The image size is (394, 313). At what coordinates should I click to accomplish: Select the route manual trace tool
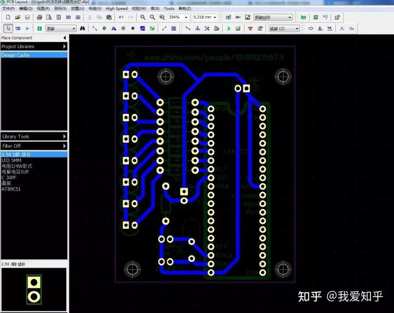188,28
